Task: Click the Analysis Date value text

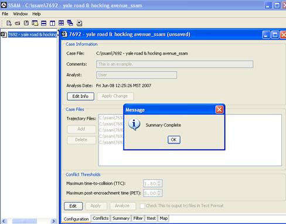Action: coord(124,86)
